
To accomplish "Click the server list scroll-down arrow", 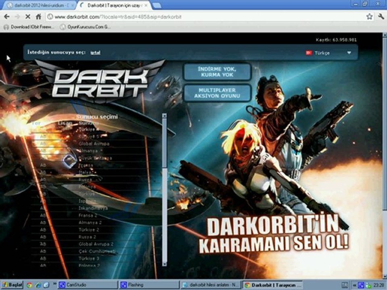I will point(164,264).
